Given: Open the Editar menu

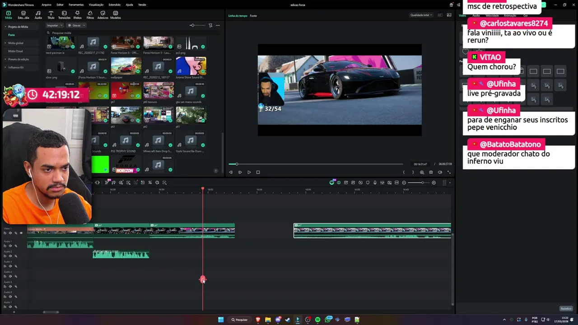Looking at the screenshot, I should pos(60,5).
